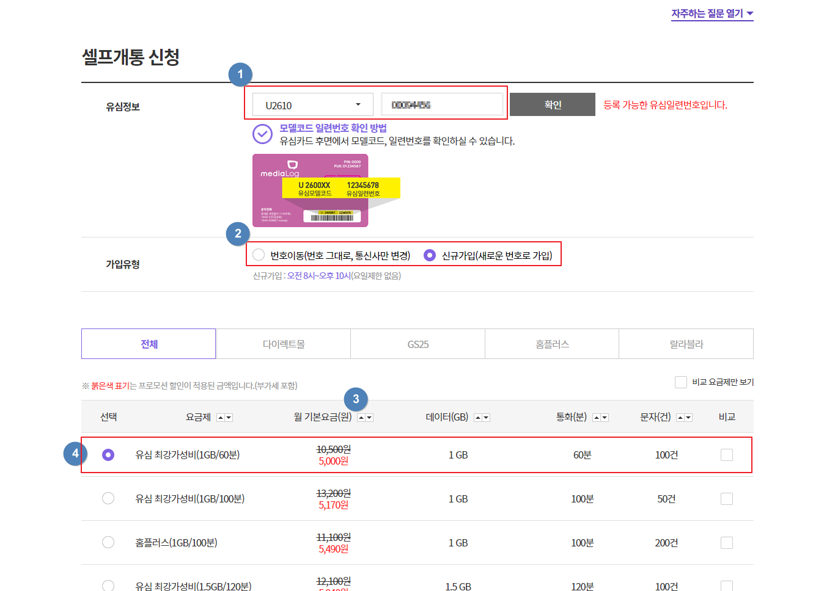Viewport: 835px width, 591px height.
Task: Sort 요금제 column ascending with up arrow
Action: click(x=221, y=418)
